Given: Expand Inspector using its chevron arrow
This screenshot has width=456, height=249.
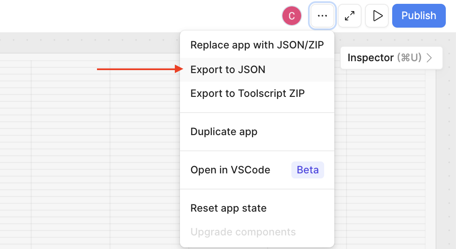Looking at the screenshot, I should pyautogui.click(x=429, y=58).
